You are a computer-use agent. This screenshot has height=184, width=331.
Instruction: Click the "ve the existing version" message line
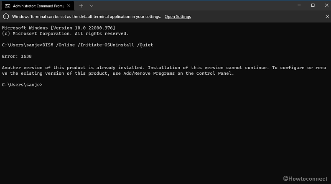point(118,73)
